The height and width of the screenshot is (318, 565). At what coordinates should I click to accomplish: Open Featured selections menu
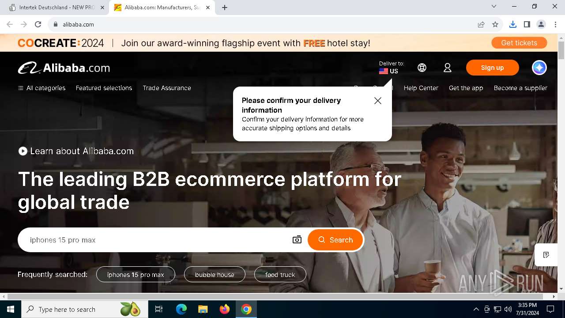point(104,88)
